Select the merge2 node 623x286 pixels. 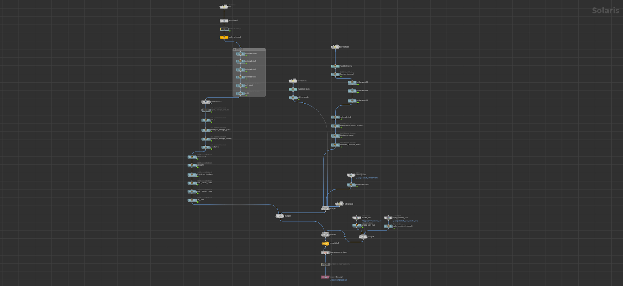pyautogui.click(x=280, y=216)
